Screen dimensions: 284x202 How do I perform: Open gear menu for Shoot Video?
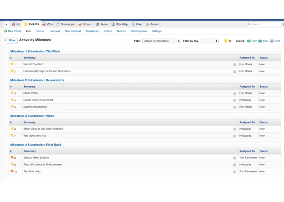[235, 93]
